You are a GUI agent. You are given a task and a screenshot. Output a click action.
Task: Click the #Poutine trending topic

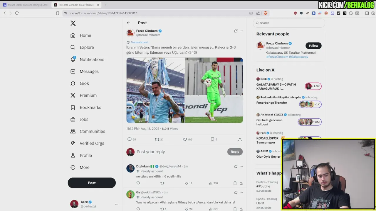[x=263, y=186]
